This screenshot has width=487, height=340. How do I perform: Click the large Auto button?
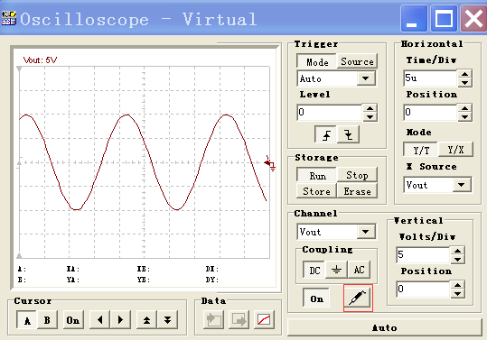click(385, 327)
